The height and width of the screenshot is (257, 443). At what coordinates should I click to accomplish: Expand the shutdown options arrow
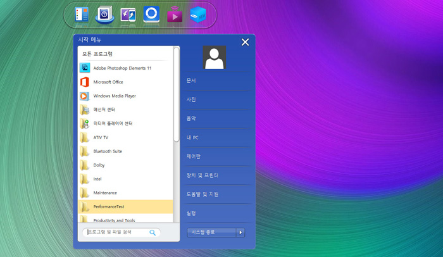(x=240, y=232)
